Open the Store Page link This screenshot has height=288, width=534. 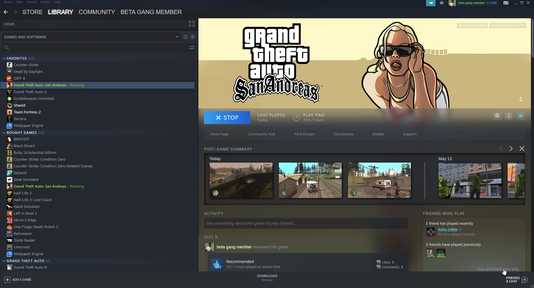pyautogui.click(x=219, y=134)
